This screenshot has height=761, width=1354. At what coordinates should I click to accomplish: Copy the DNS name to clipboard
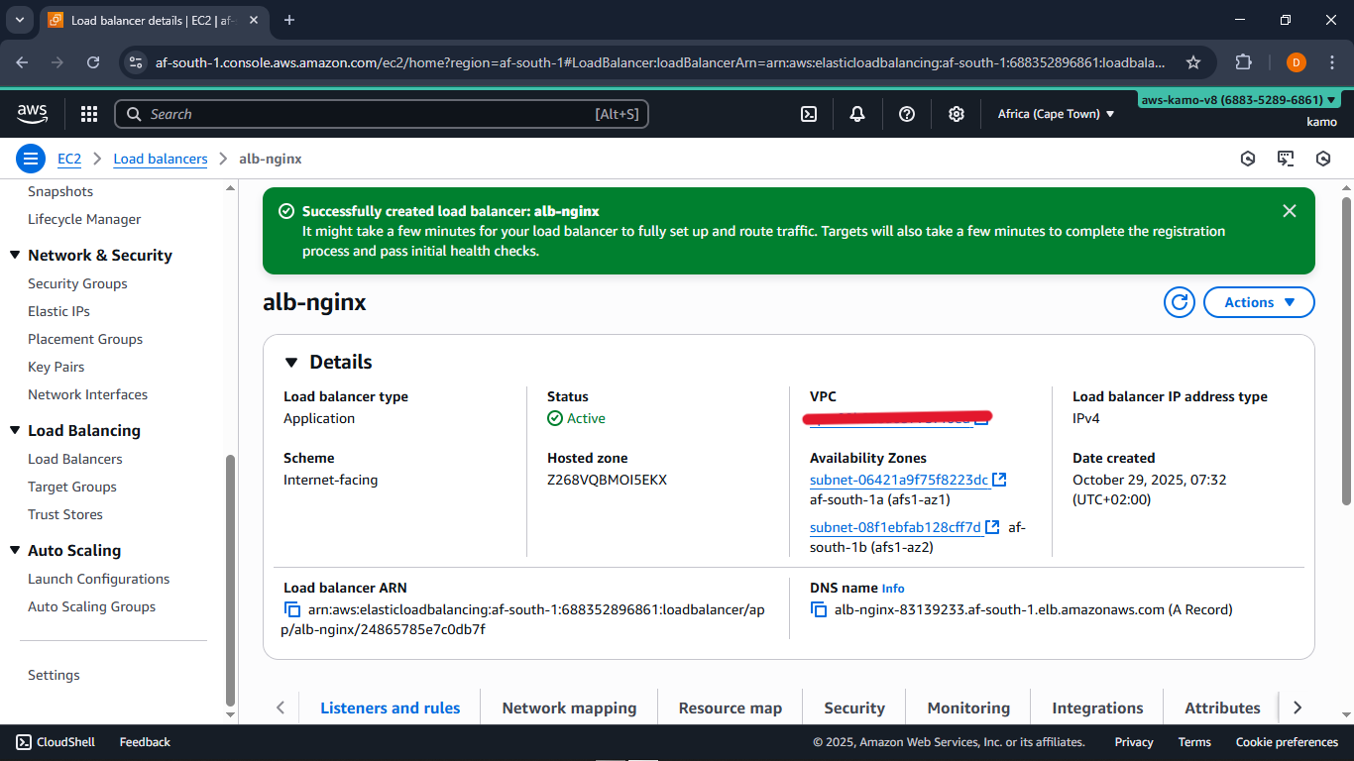pos(819,610)
